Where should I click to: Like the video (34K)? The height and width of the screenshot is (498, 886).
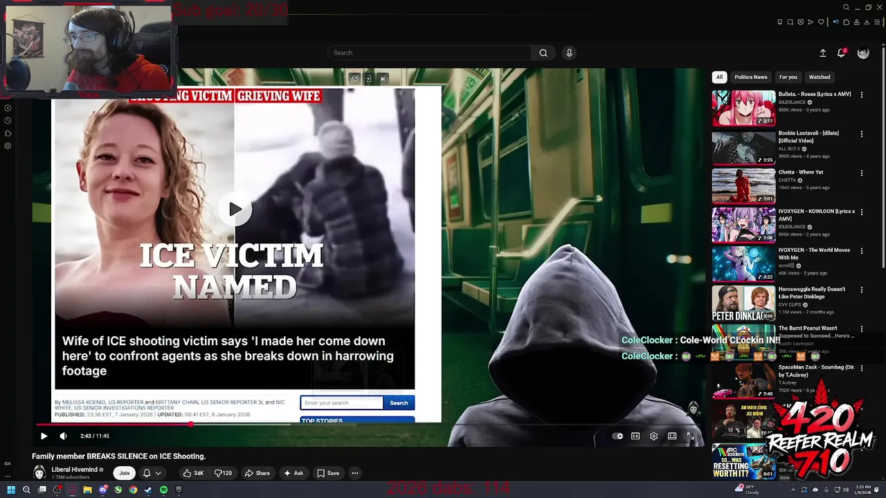[x=193, y=473]
